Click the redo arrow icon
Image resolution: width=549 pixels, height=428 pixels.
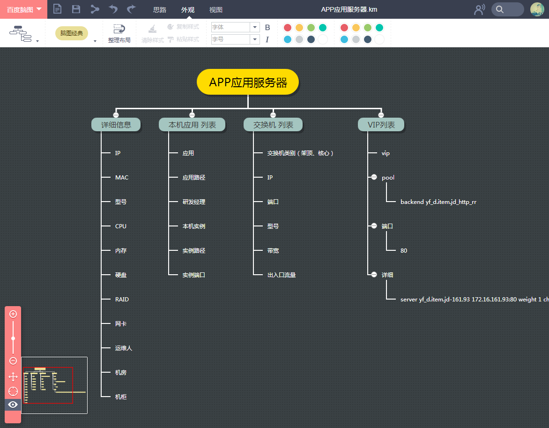131,9
